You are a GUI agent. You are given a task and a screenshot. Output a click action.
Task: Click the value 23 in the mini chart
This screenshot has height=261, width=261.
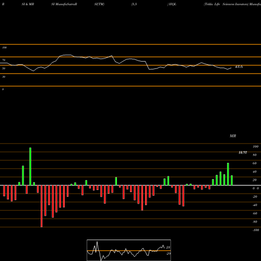168,247
